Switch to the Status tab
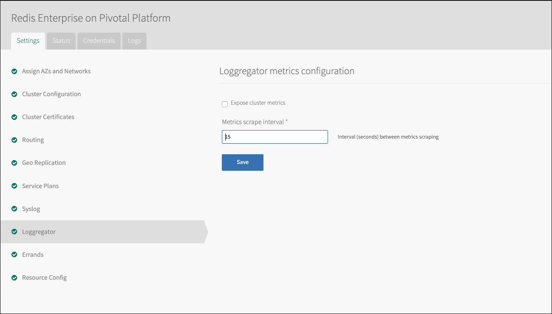This screenshot has width=552, height=314. (61, 41)
